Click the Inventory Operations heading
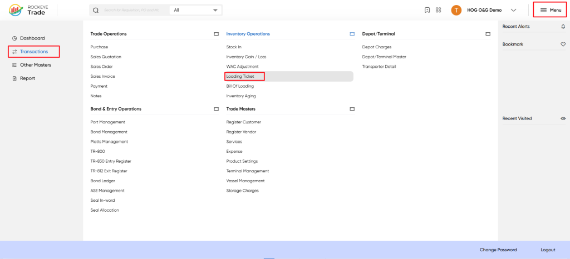Image resolution: width=570 pixels, height=259 pixels. coord(248,34)
